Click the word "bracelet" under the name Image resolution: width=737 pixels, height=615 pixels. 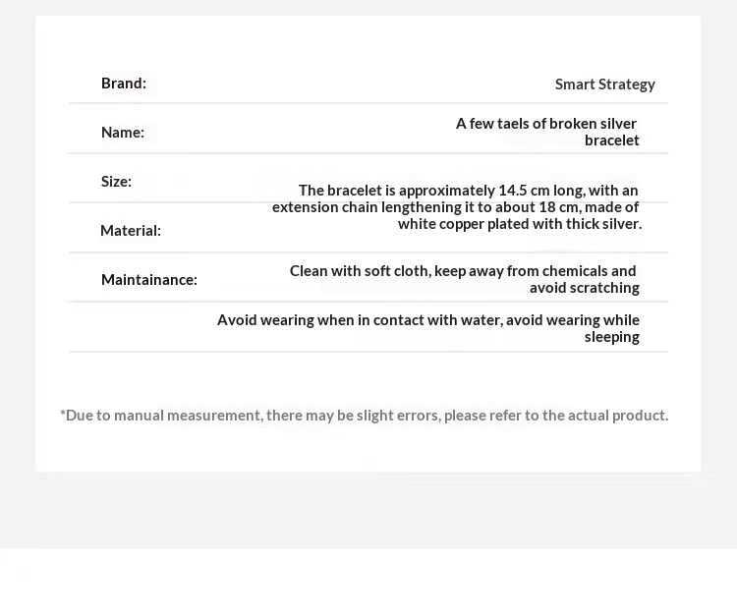[611, 140]
